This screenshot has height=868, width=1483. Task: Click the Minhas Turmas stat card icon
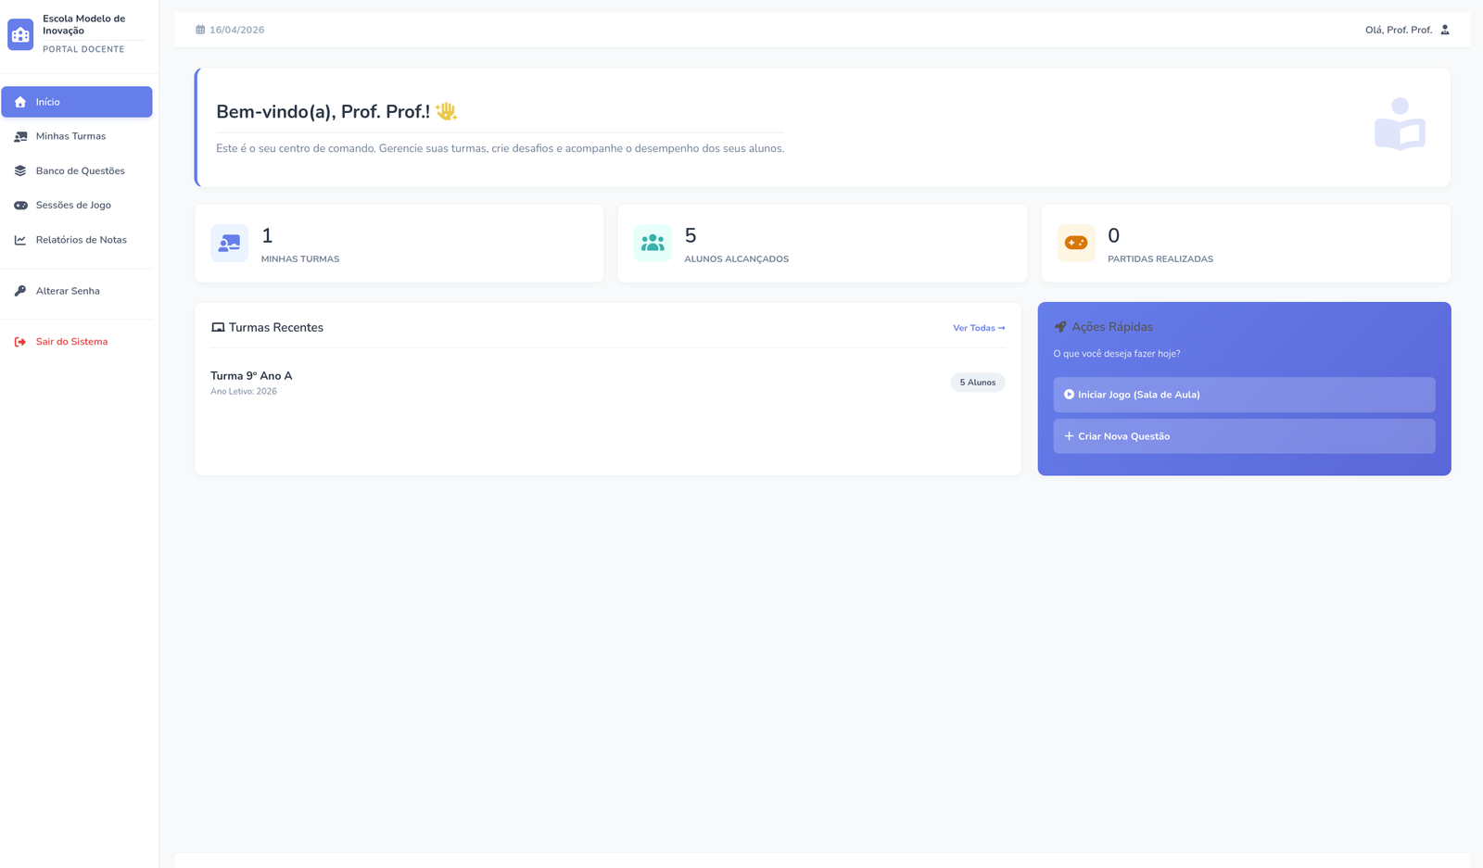[229, 243]
